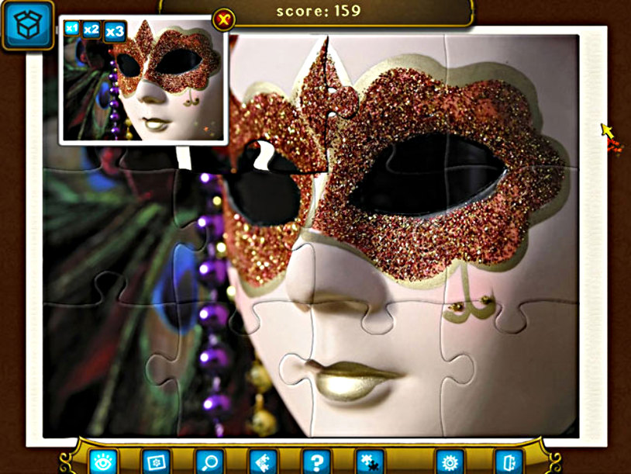Open the picture frame background button
Image resolution: width=631 pixels, height=474 pixels.
pyautogui.click(x=156, y=462)
